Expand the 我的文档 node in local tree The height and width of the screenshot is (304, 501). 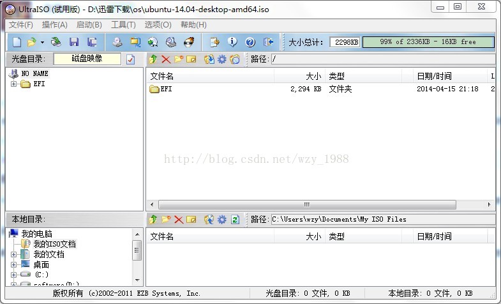(14, 254)
